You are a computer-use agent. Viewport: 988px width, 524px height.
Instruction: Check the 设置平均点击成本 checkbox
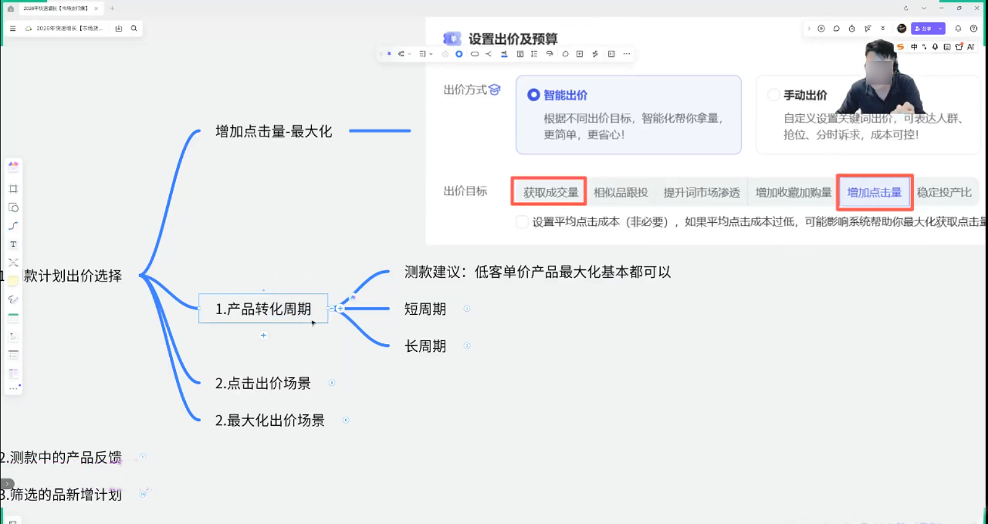(522, 222)
